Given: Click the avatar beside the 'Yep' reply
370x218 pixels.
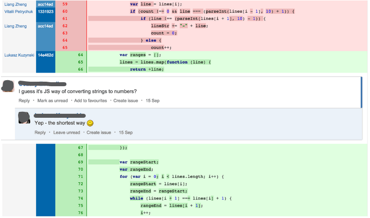Looking at the screenshot, I should tap(25, 117).
